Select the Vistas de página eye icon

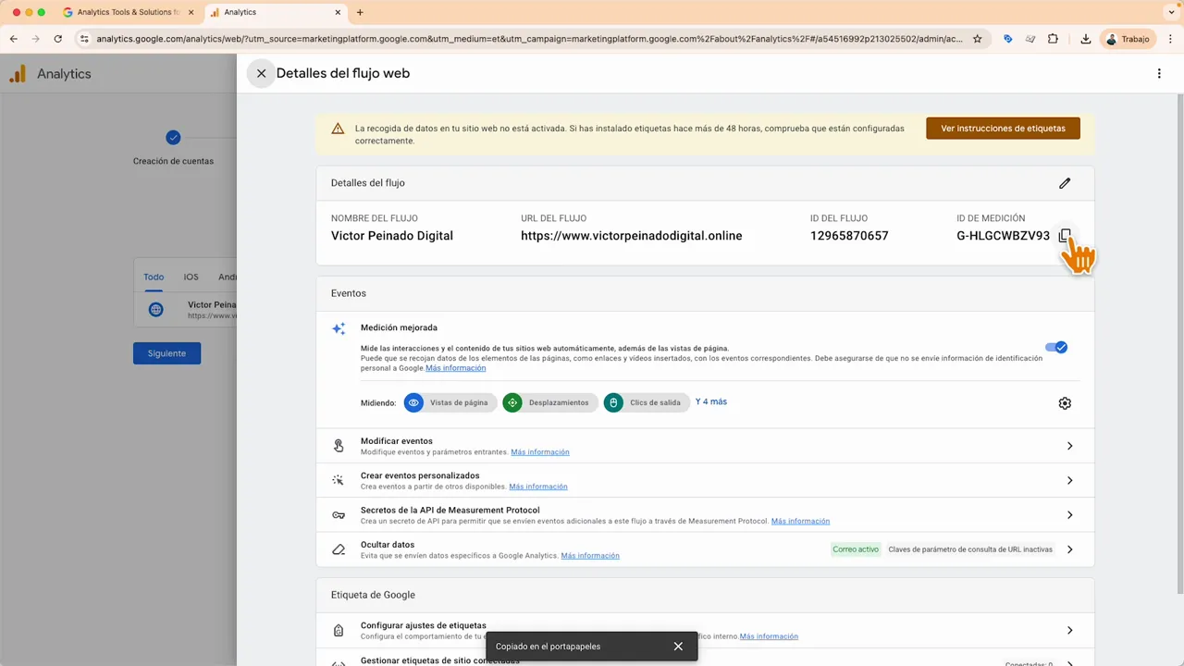[x=413, y=402]
